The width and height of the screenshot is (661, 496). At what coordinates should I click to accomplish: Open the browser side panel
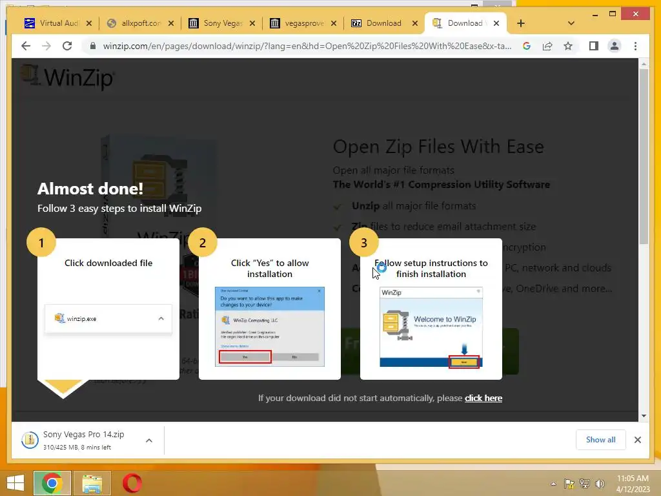tap(594, 46)
